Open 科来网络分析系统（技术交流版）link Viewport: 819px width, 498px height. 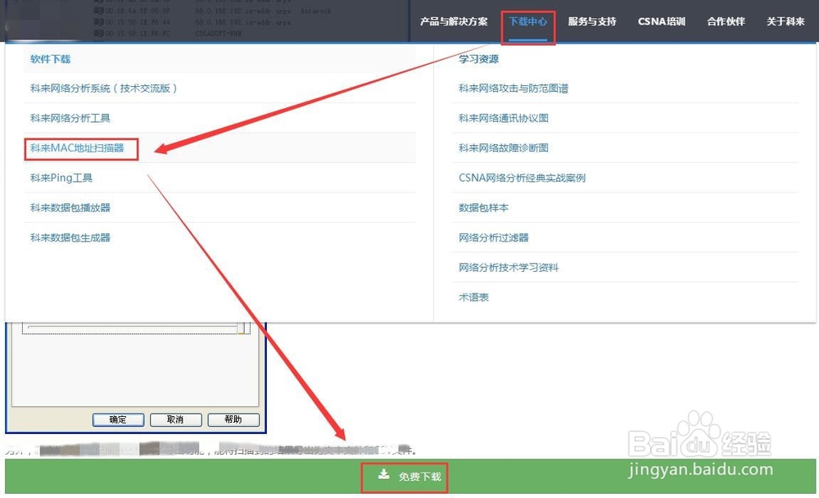(x=103, y=88)
